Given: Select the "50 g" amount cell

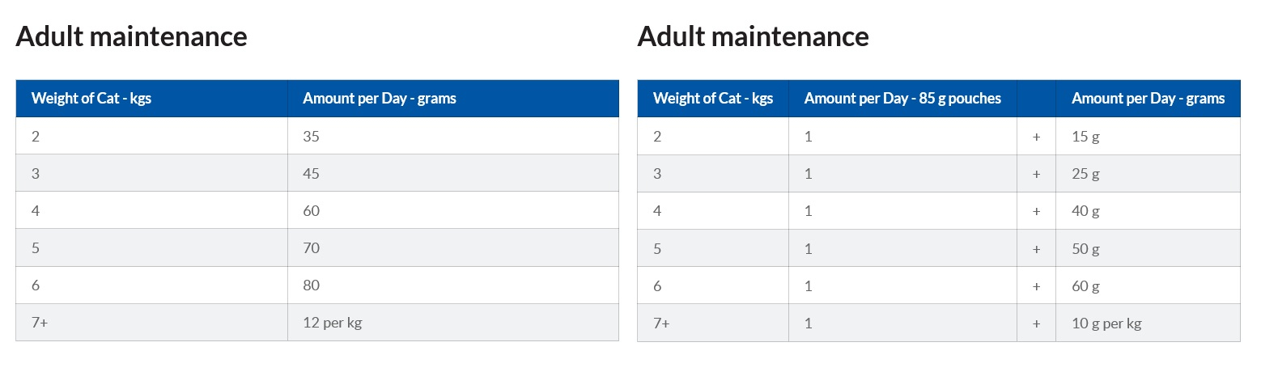Looking at the screenshot, I should [1085, 248].
